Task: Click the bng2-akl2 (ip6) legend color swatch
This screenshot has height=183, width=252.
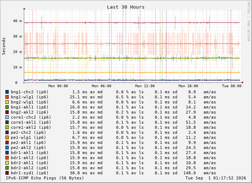Action: click(7, 112)
